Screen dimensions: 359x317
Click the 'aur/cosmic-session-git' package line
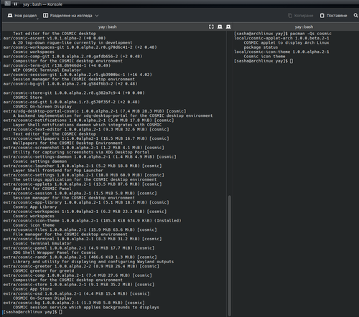point(78,75)
